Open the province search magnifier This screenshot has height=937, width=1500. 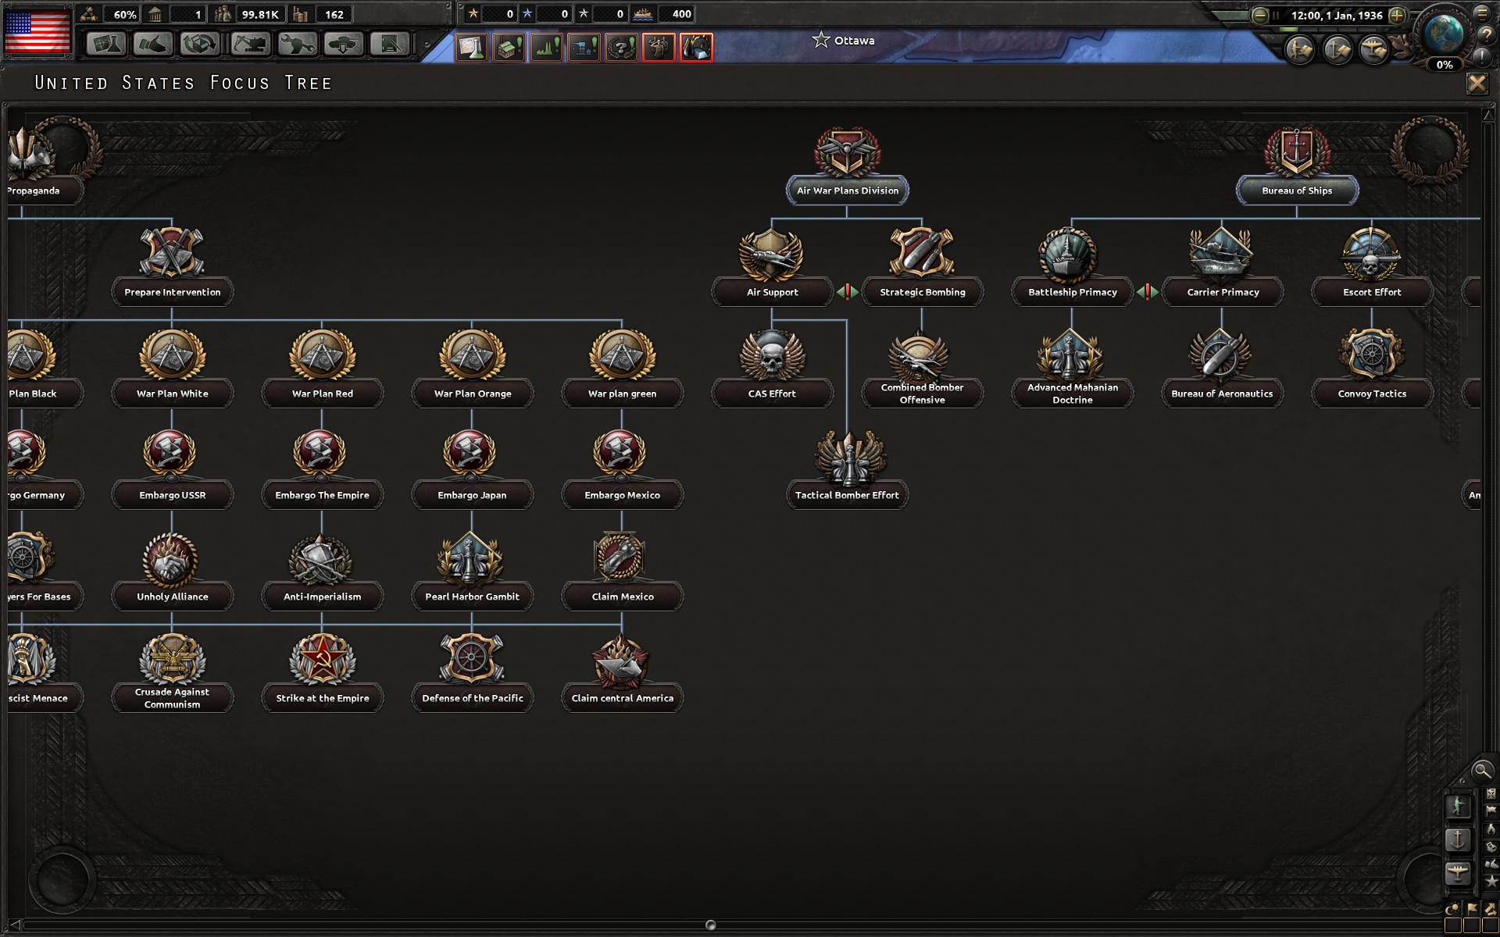pyautogui.click(x=1481, y=771)
